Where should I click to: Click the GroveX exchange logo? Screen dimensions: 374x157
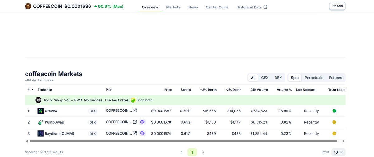41,111
